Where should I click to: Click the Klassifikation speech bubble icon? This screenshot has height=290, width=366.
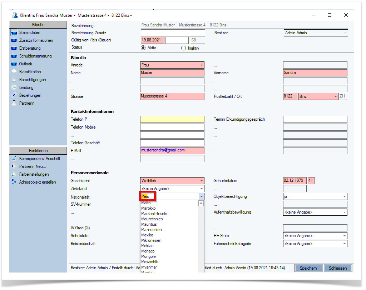pyautogui.click(x=14, y=72)
